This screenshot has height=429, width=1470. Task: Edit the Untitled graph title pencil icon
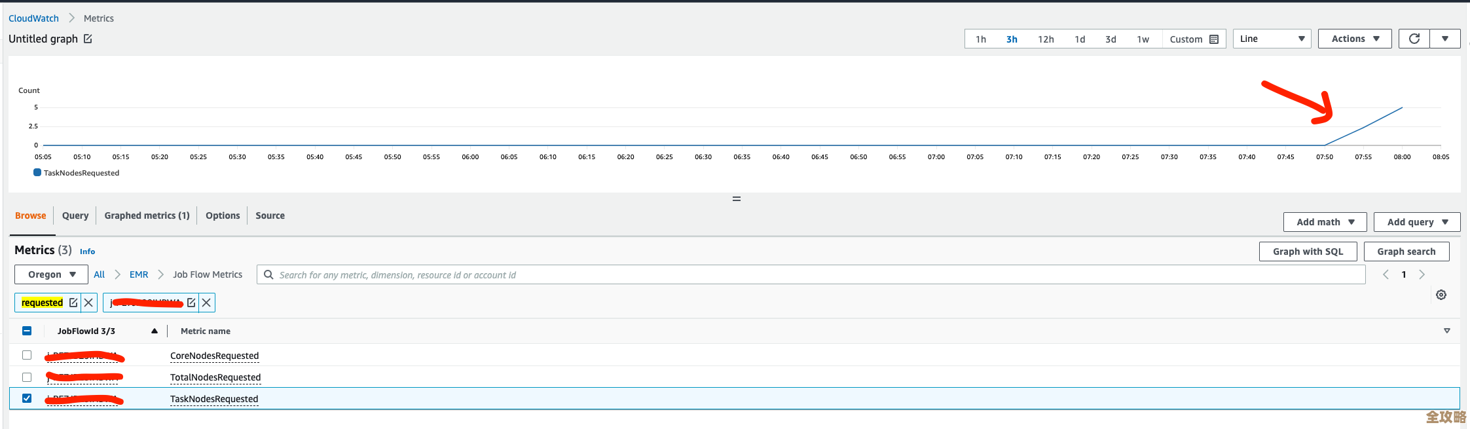point(88,39)
